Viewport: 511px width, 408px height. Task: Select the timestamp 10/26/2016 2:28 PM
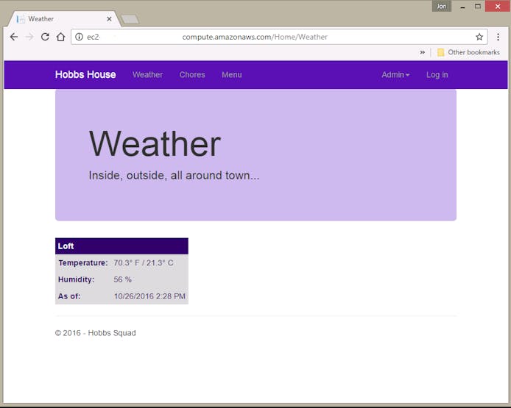[149, 296]
